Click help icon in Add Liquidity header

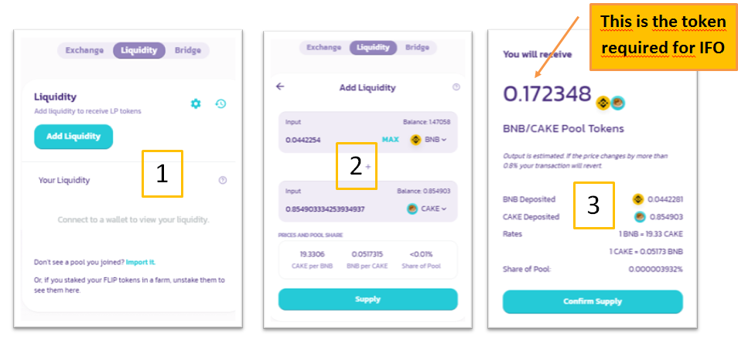click(456, 87)
